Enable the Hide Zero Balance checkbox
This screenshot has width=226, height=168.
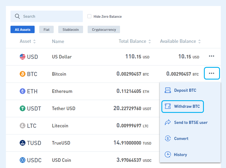89,16
